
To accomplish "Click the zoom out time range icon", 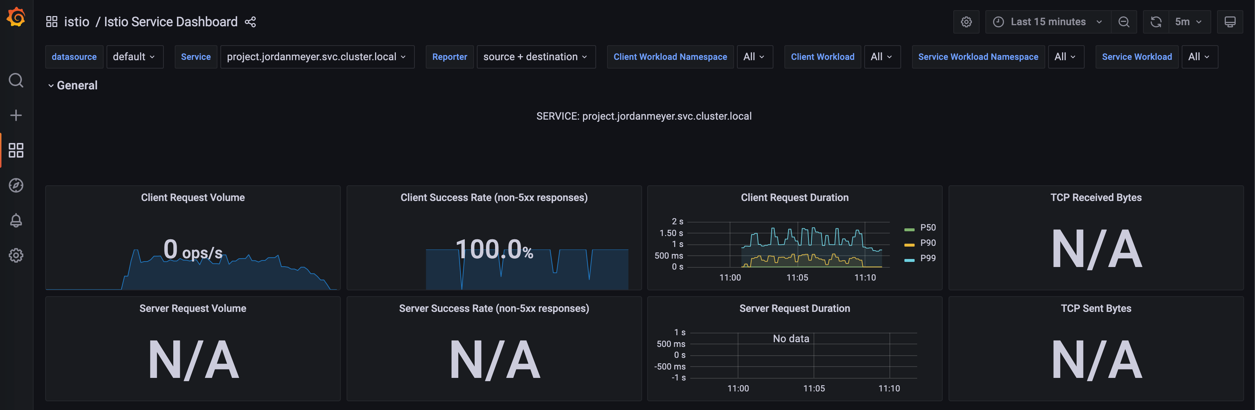I will [x=1123, y=22].
